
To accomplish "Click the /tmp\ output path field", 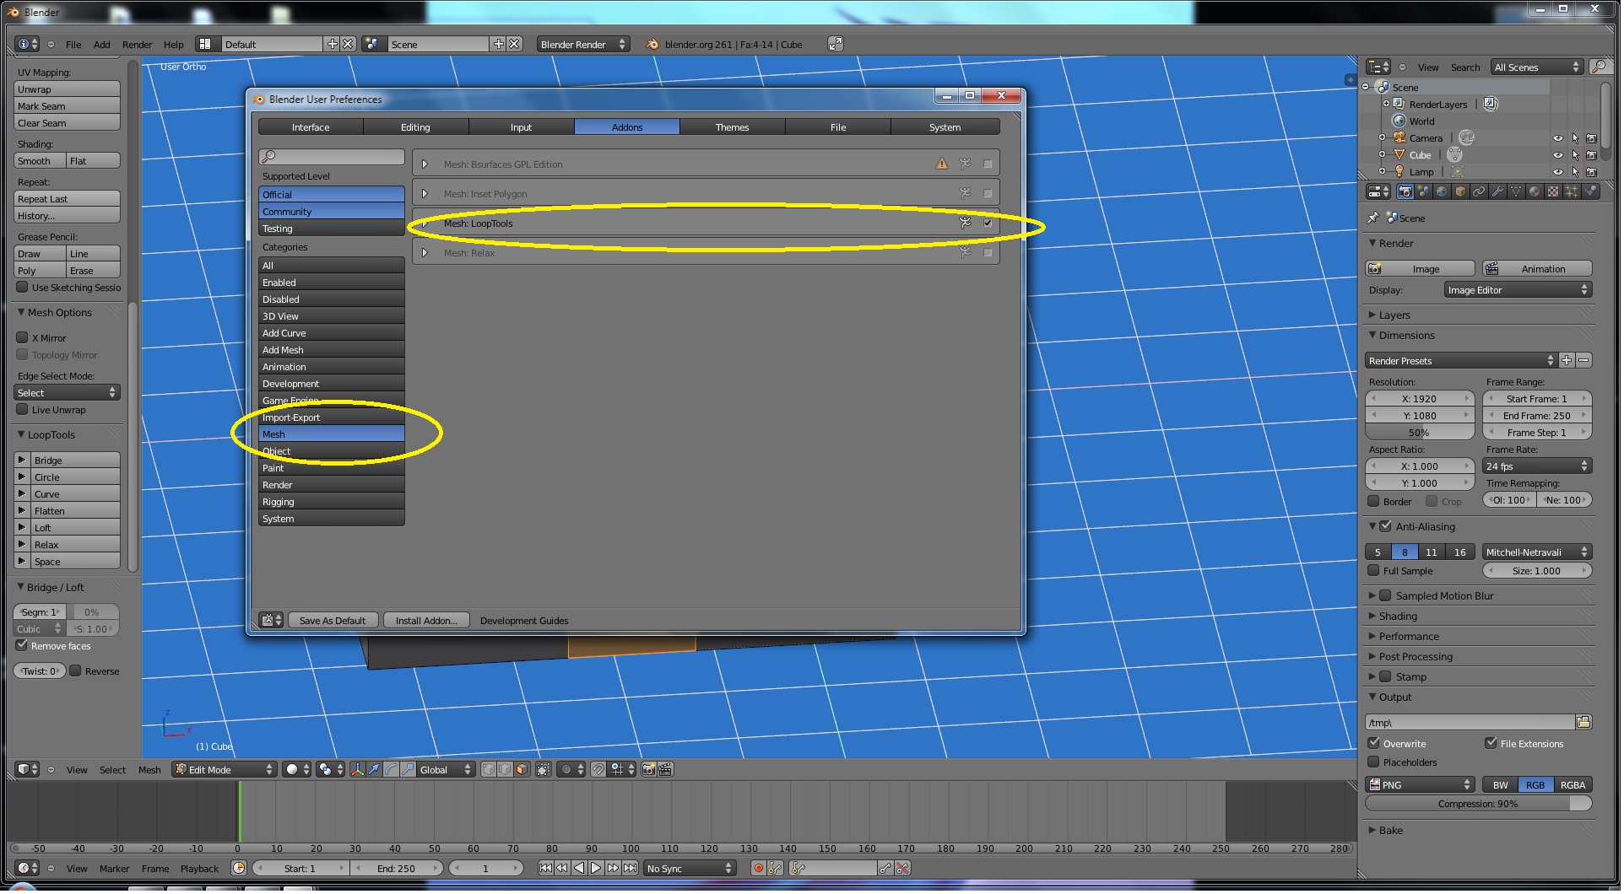I will click(x=1470, y=724).
